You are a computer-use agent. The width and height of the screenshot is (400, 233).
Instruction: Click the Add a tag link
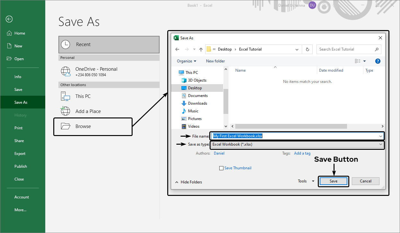[302, 153]
